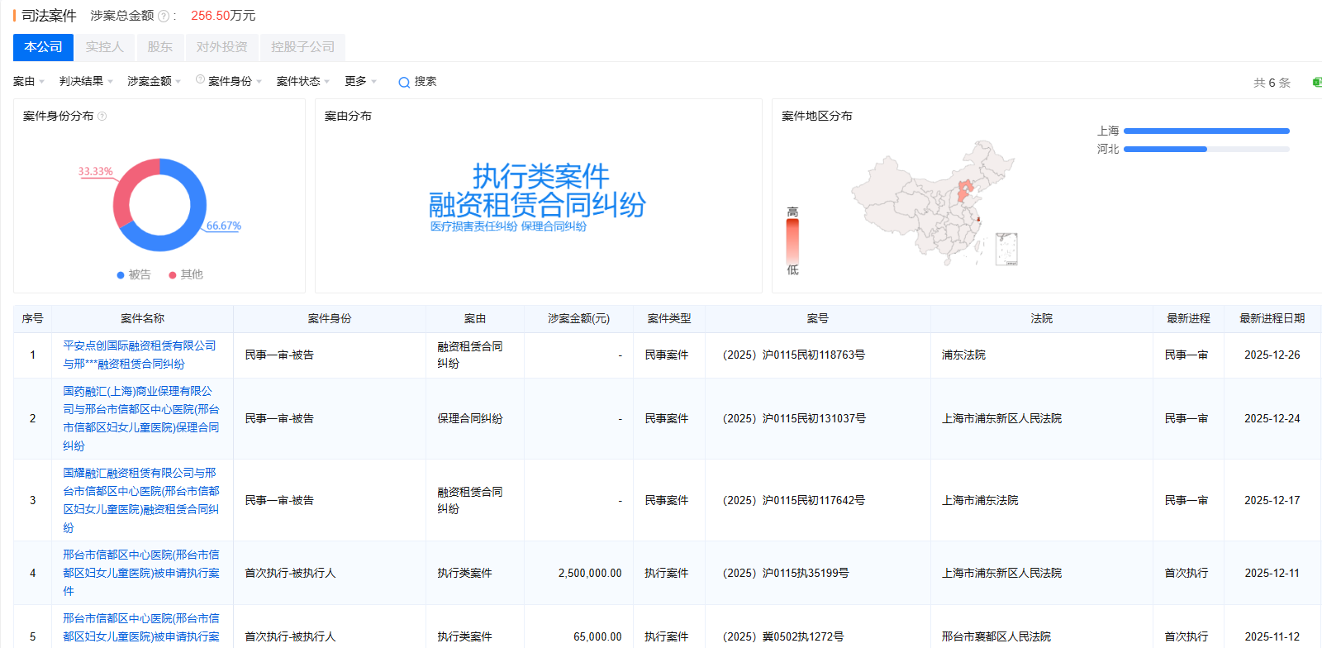Click question mark icon before 案件身份 filter
Image resolution: width=1322 pixels, height=648 pixels.
click(x=200, y=79)
